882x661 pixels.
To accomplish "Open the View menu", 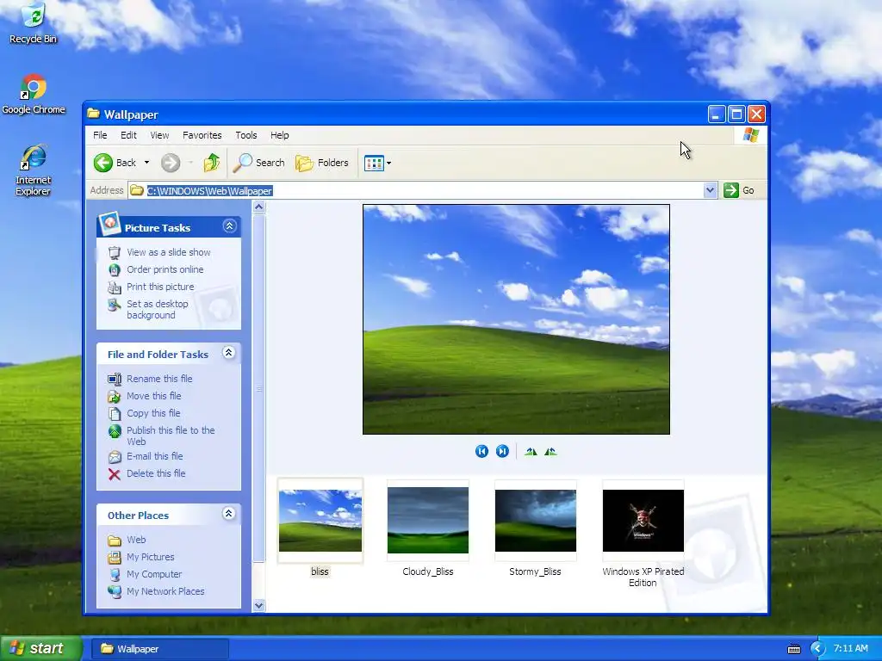I will click(159, 135).
